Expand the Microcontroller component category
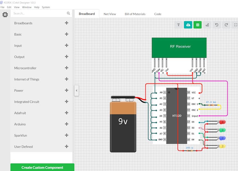This screenshot has height=171, width=238. (x=67, y=68)
